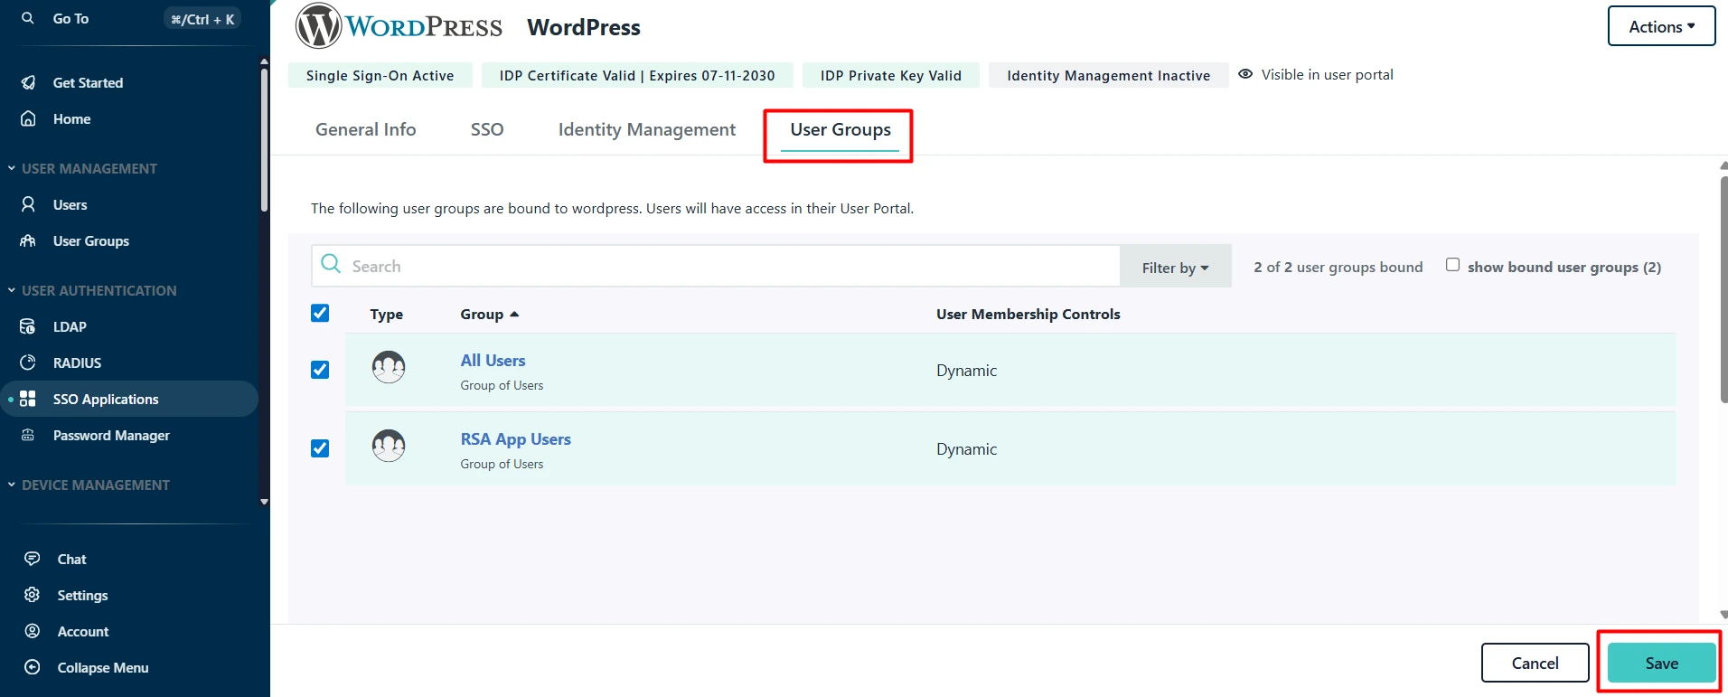Click the Users person icon
1728x697 pixels.
pos(29,204)
